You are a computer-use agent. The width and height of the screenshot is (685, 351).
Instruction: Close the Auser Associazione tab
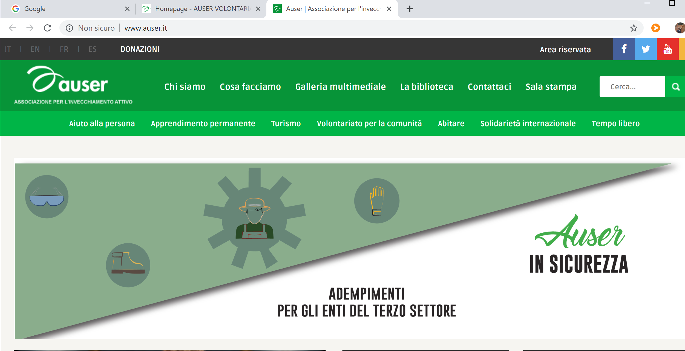click(389, 9)
